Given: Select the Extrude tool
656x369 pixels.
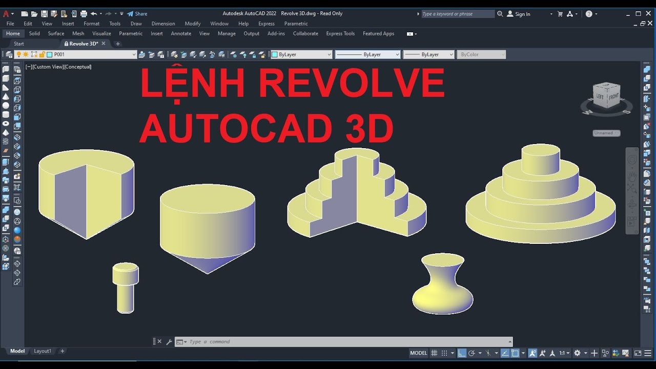Looking at the screenshot, I should coord(6,162).
